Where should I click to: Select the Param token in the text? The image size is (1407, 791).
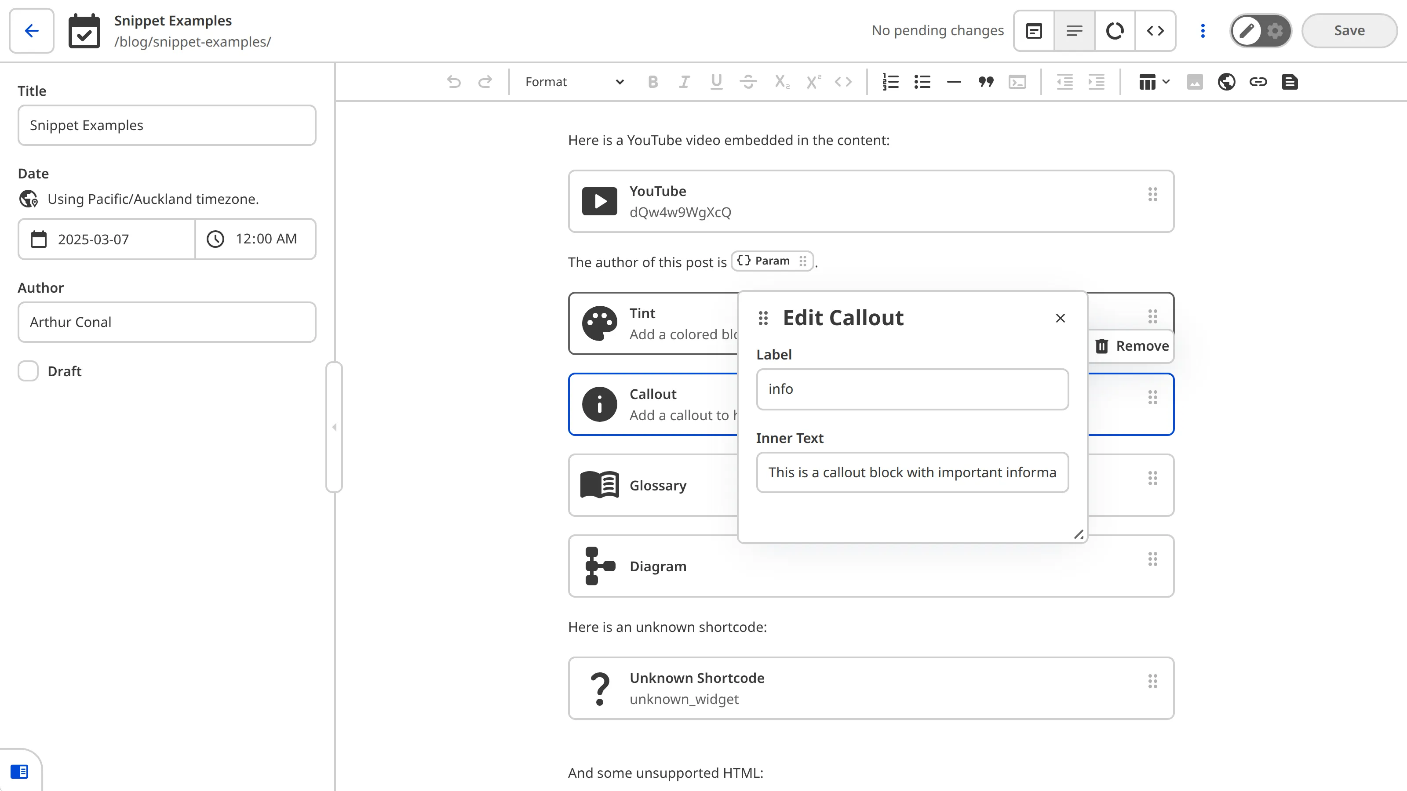771,261
